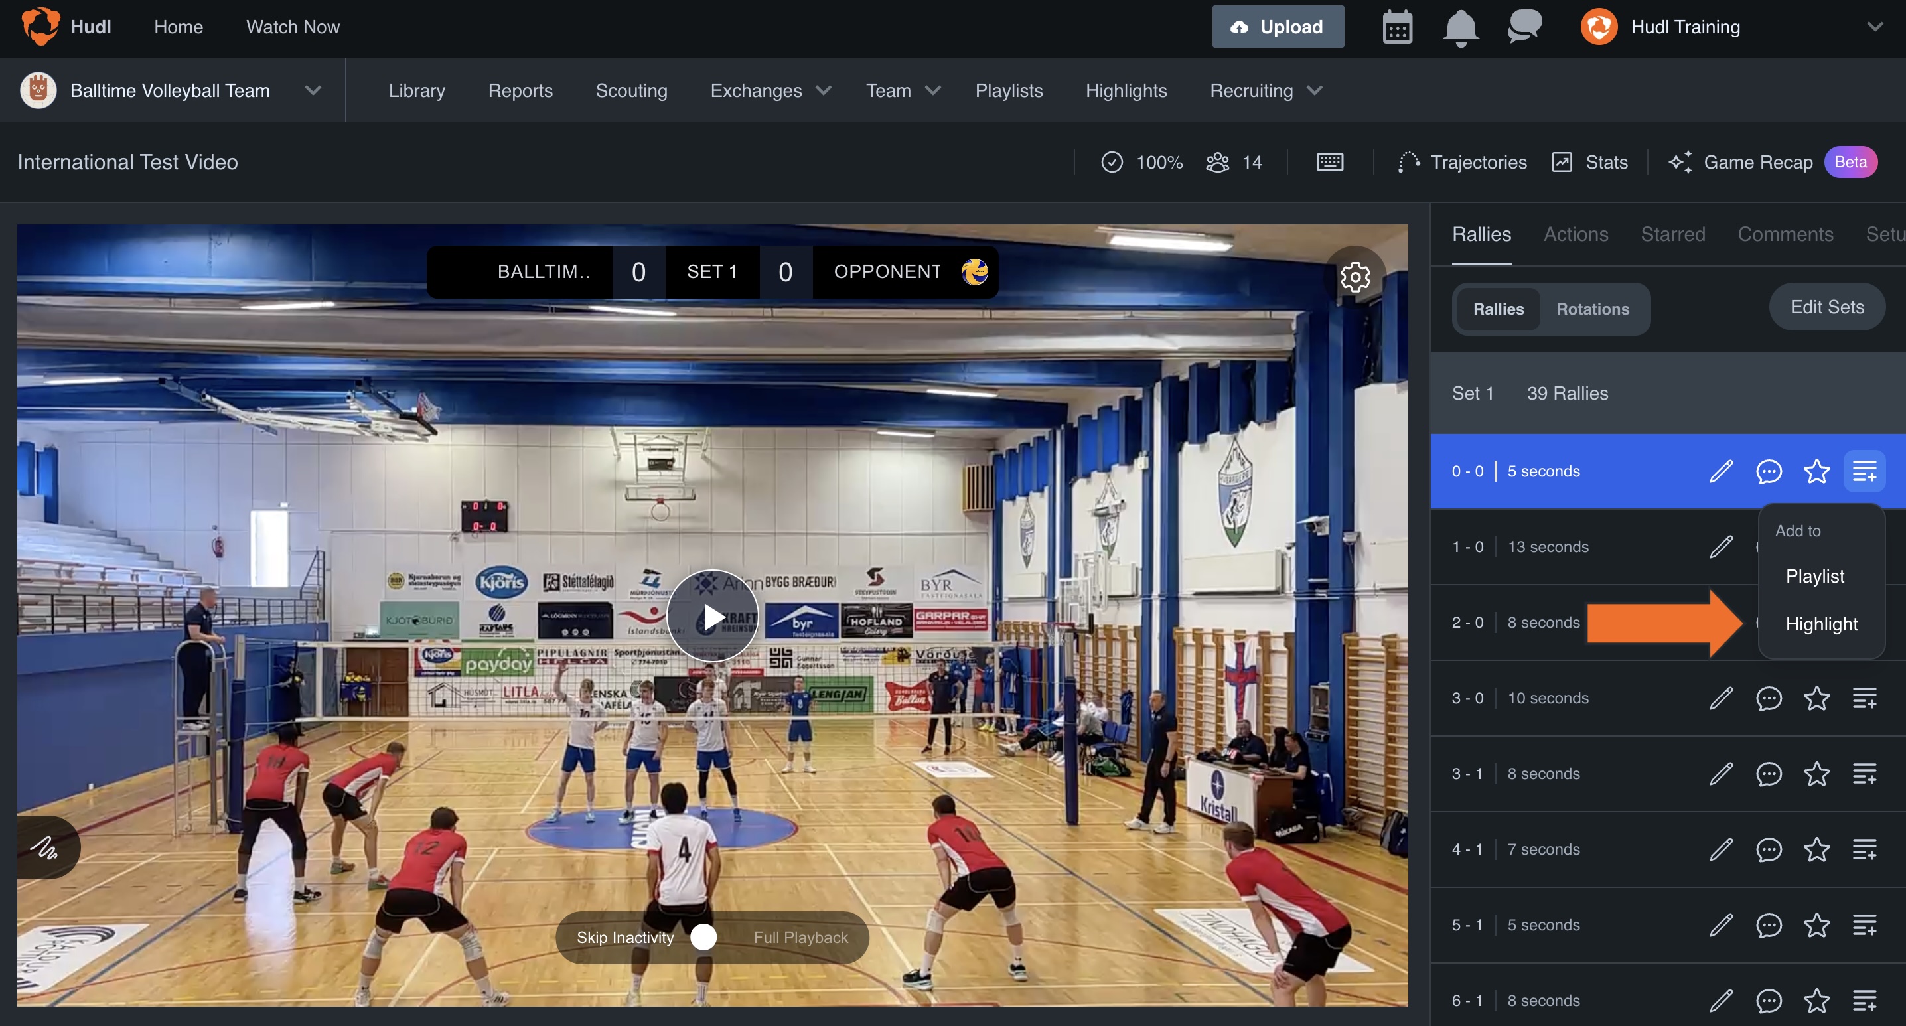
Task: Edit the 1 - 0 rally
Action: [1721, 547]
